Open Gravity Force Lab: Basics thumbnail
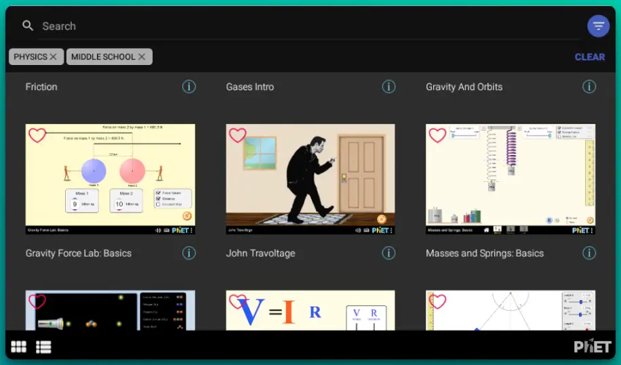The image size is (621, 365). click(110, 179)
